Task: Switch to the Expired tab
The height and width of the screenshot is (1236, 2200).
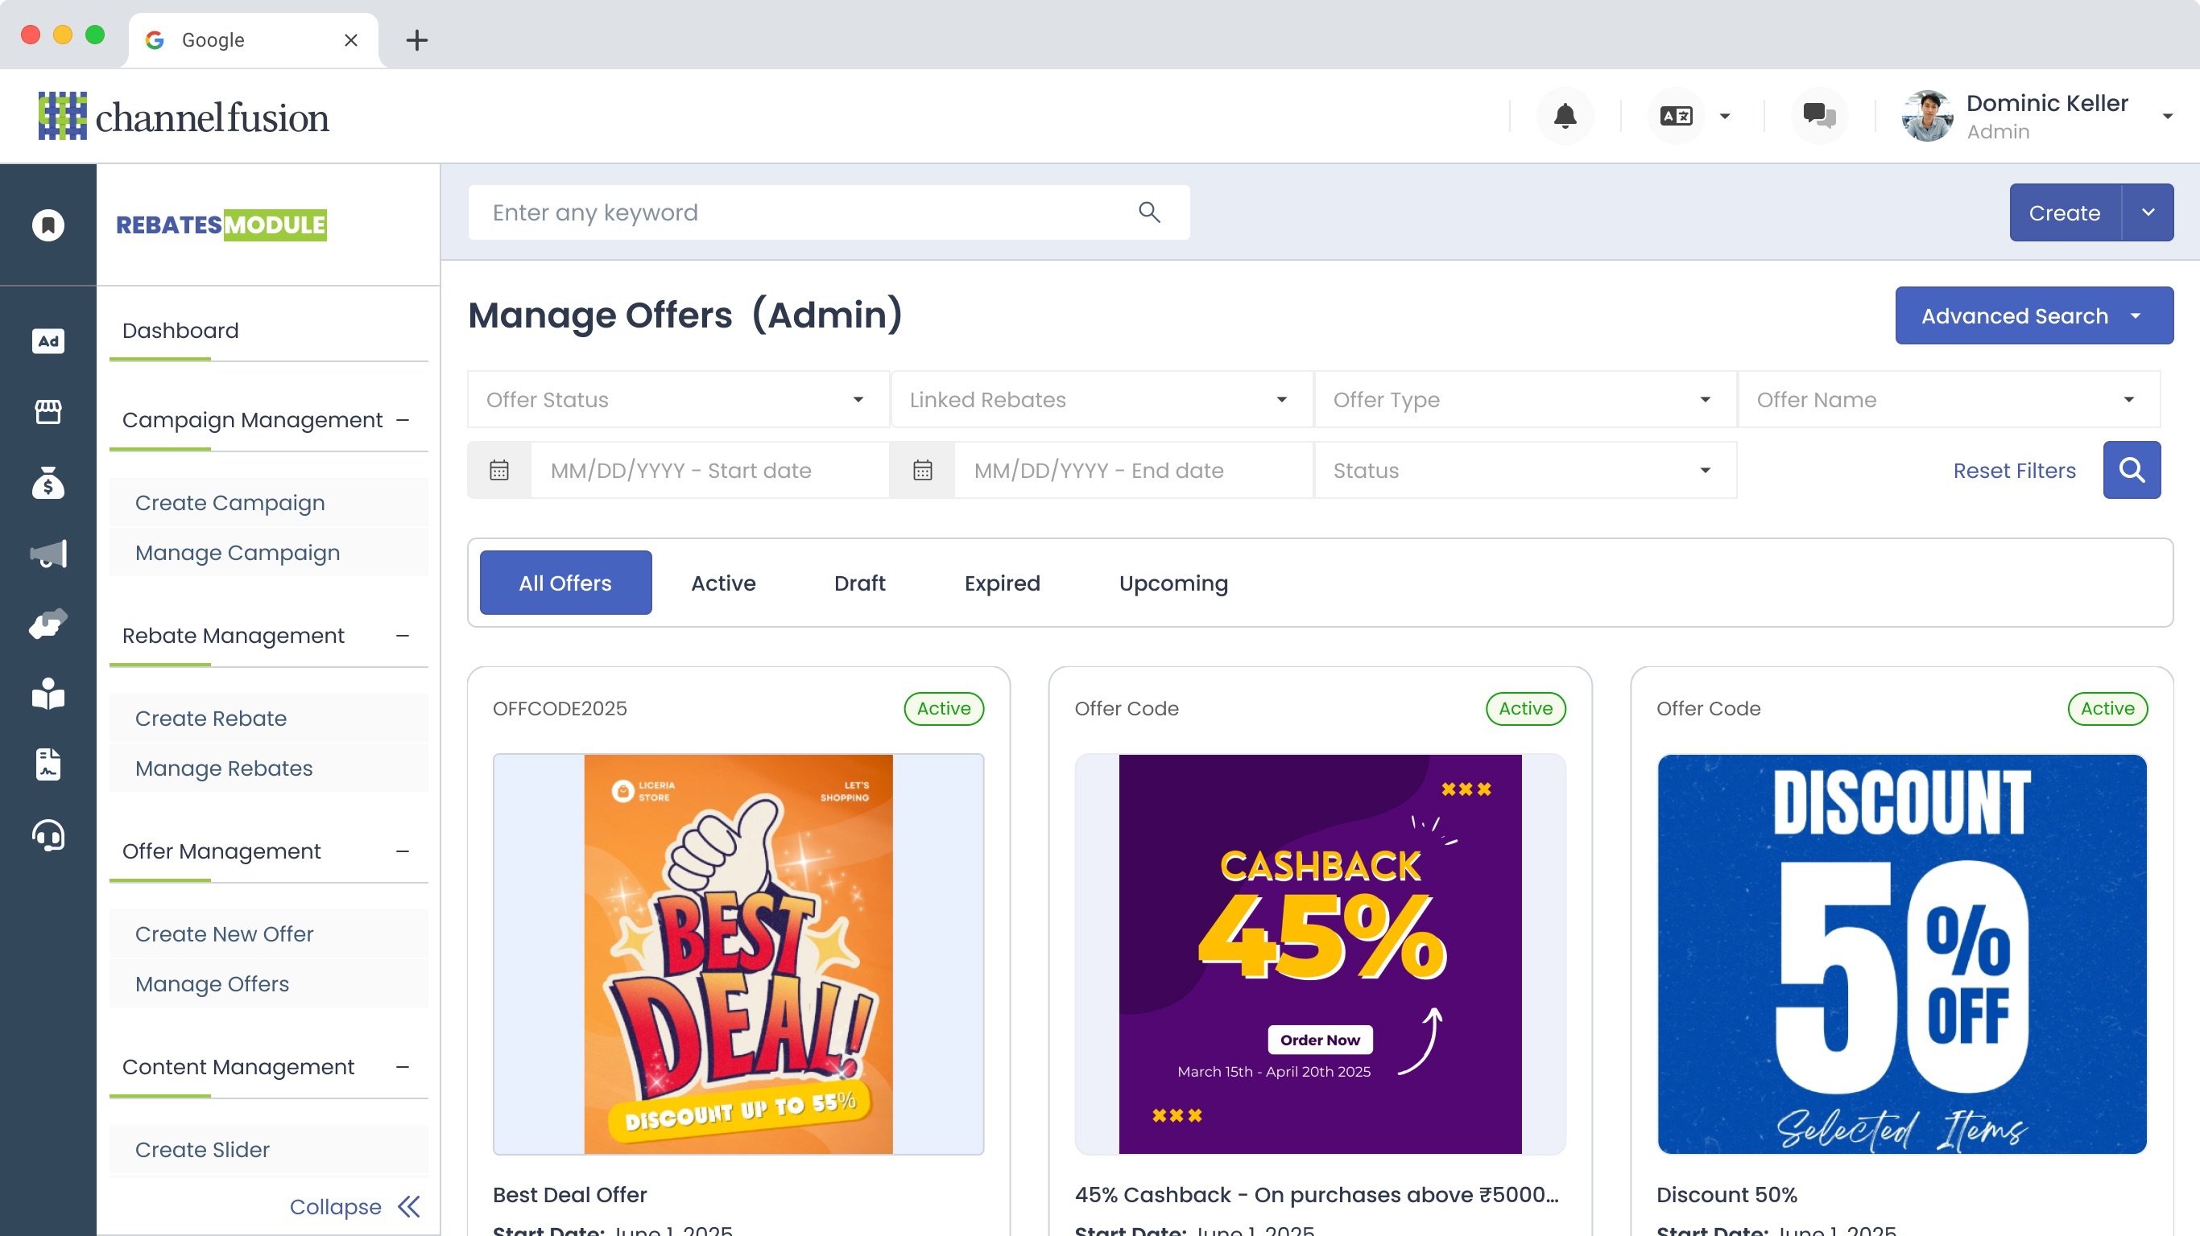Action: click(1002, 583)
